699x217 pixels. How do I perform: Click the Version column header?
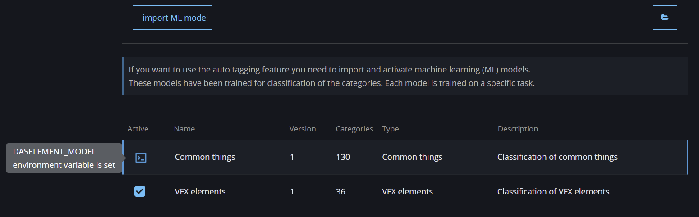pos(303,129)
